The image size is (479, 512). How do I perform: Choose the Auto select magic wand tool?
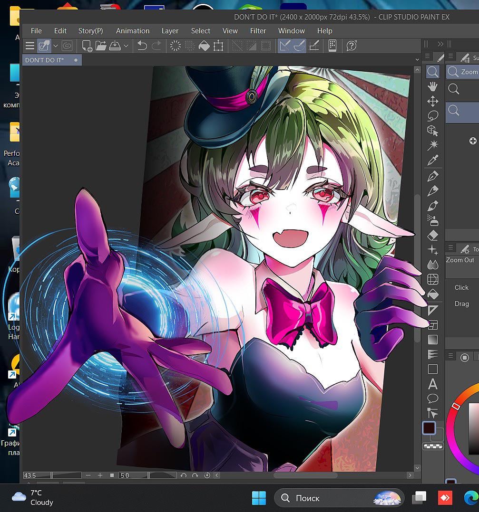tap(432, 145)
